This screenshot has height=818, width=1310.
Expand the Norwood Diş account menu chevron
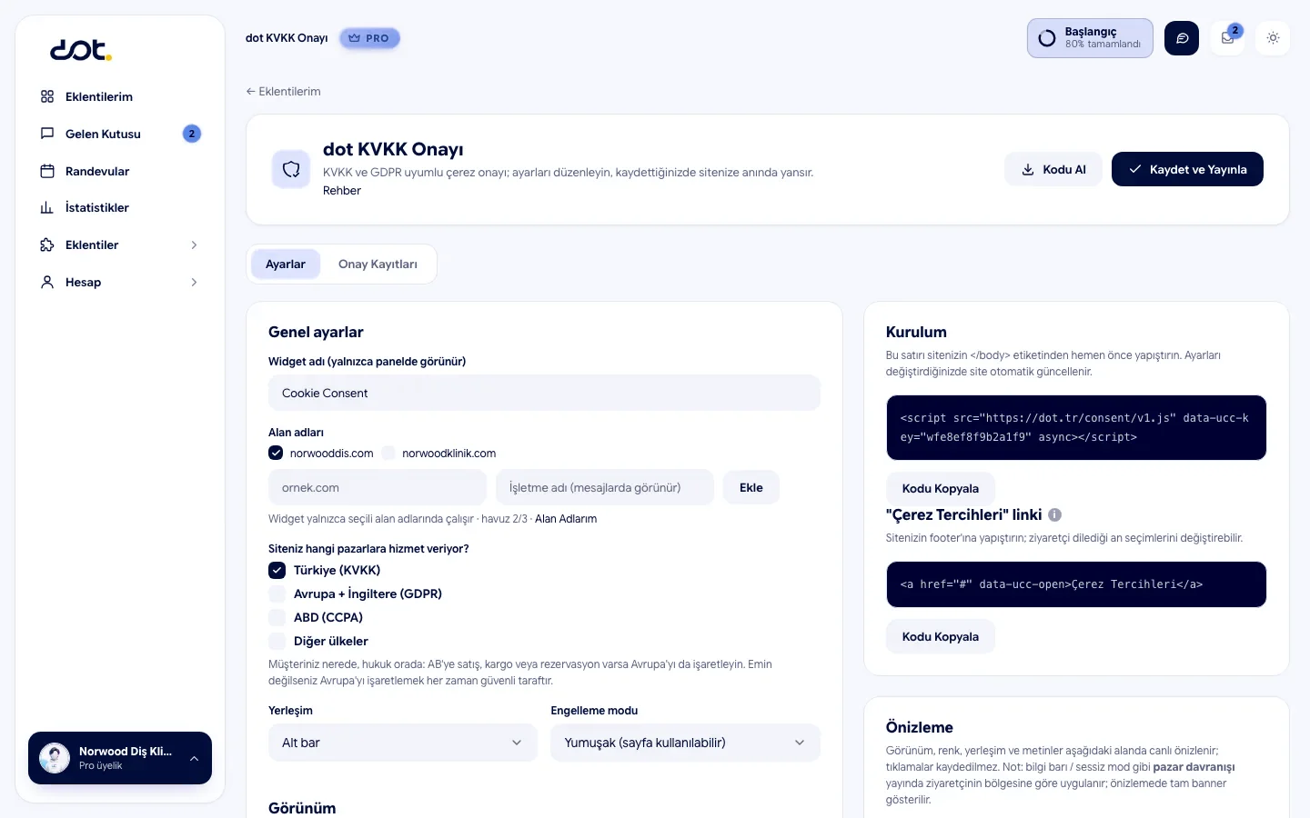194,758
